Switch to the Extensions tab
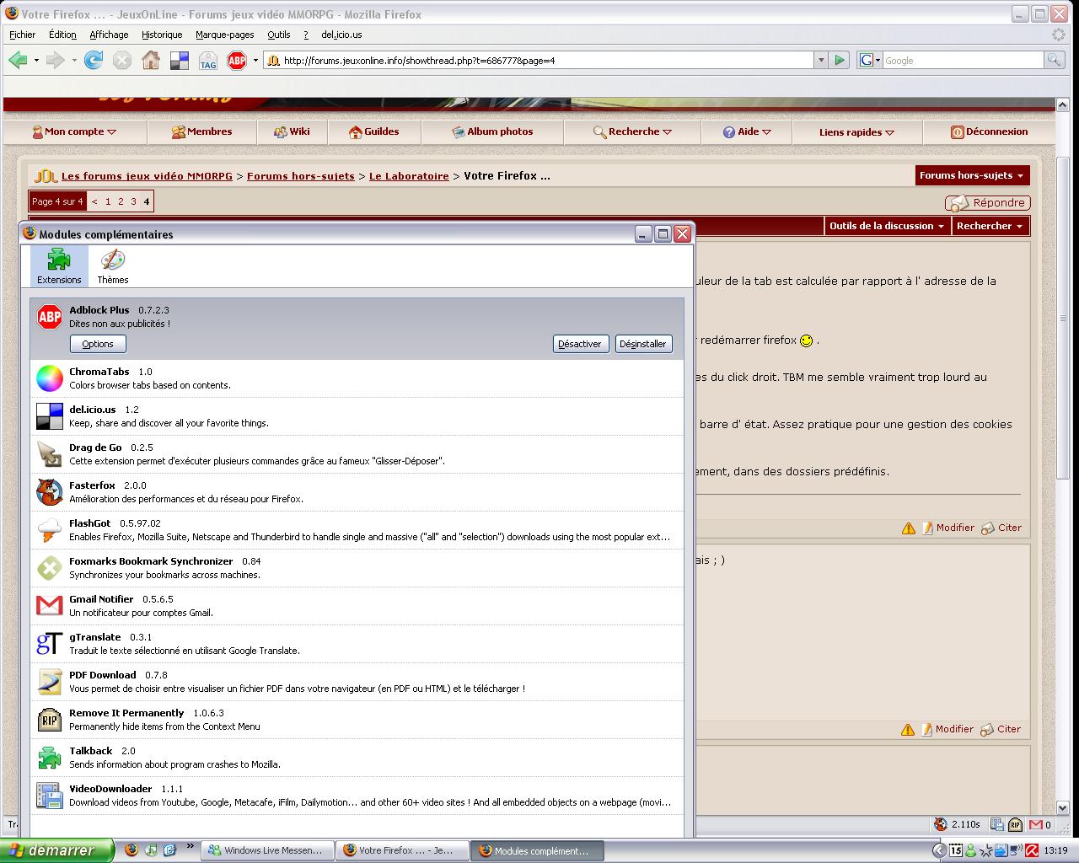 (x=59, y=266)
